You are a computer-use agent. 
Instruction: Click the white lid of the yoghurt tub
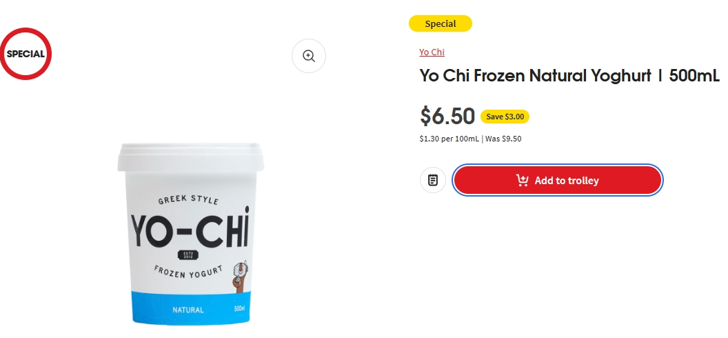tap(190, 158)
